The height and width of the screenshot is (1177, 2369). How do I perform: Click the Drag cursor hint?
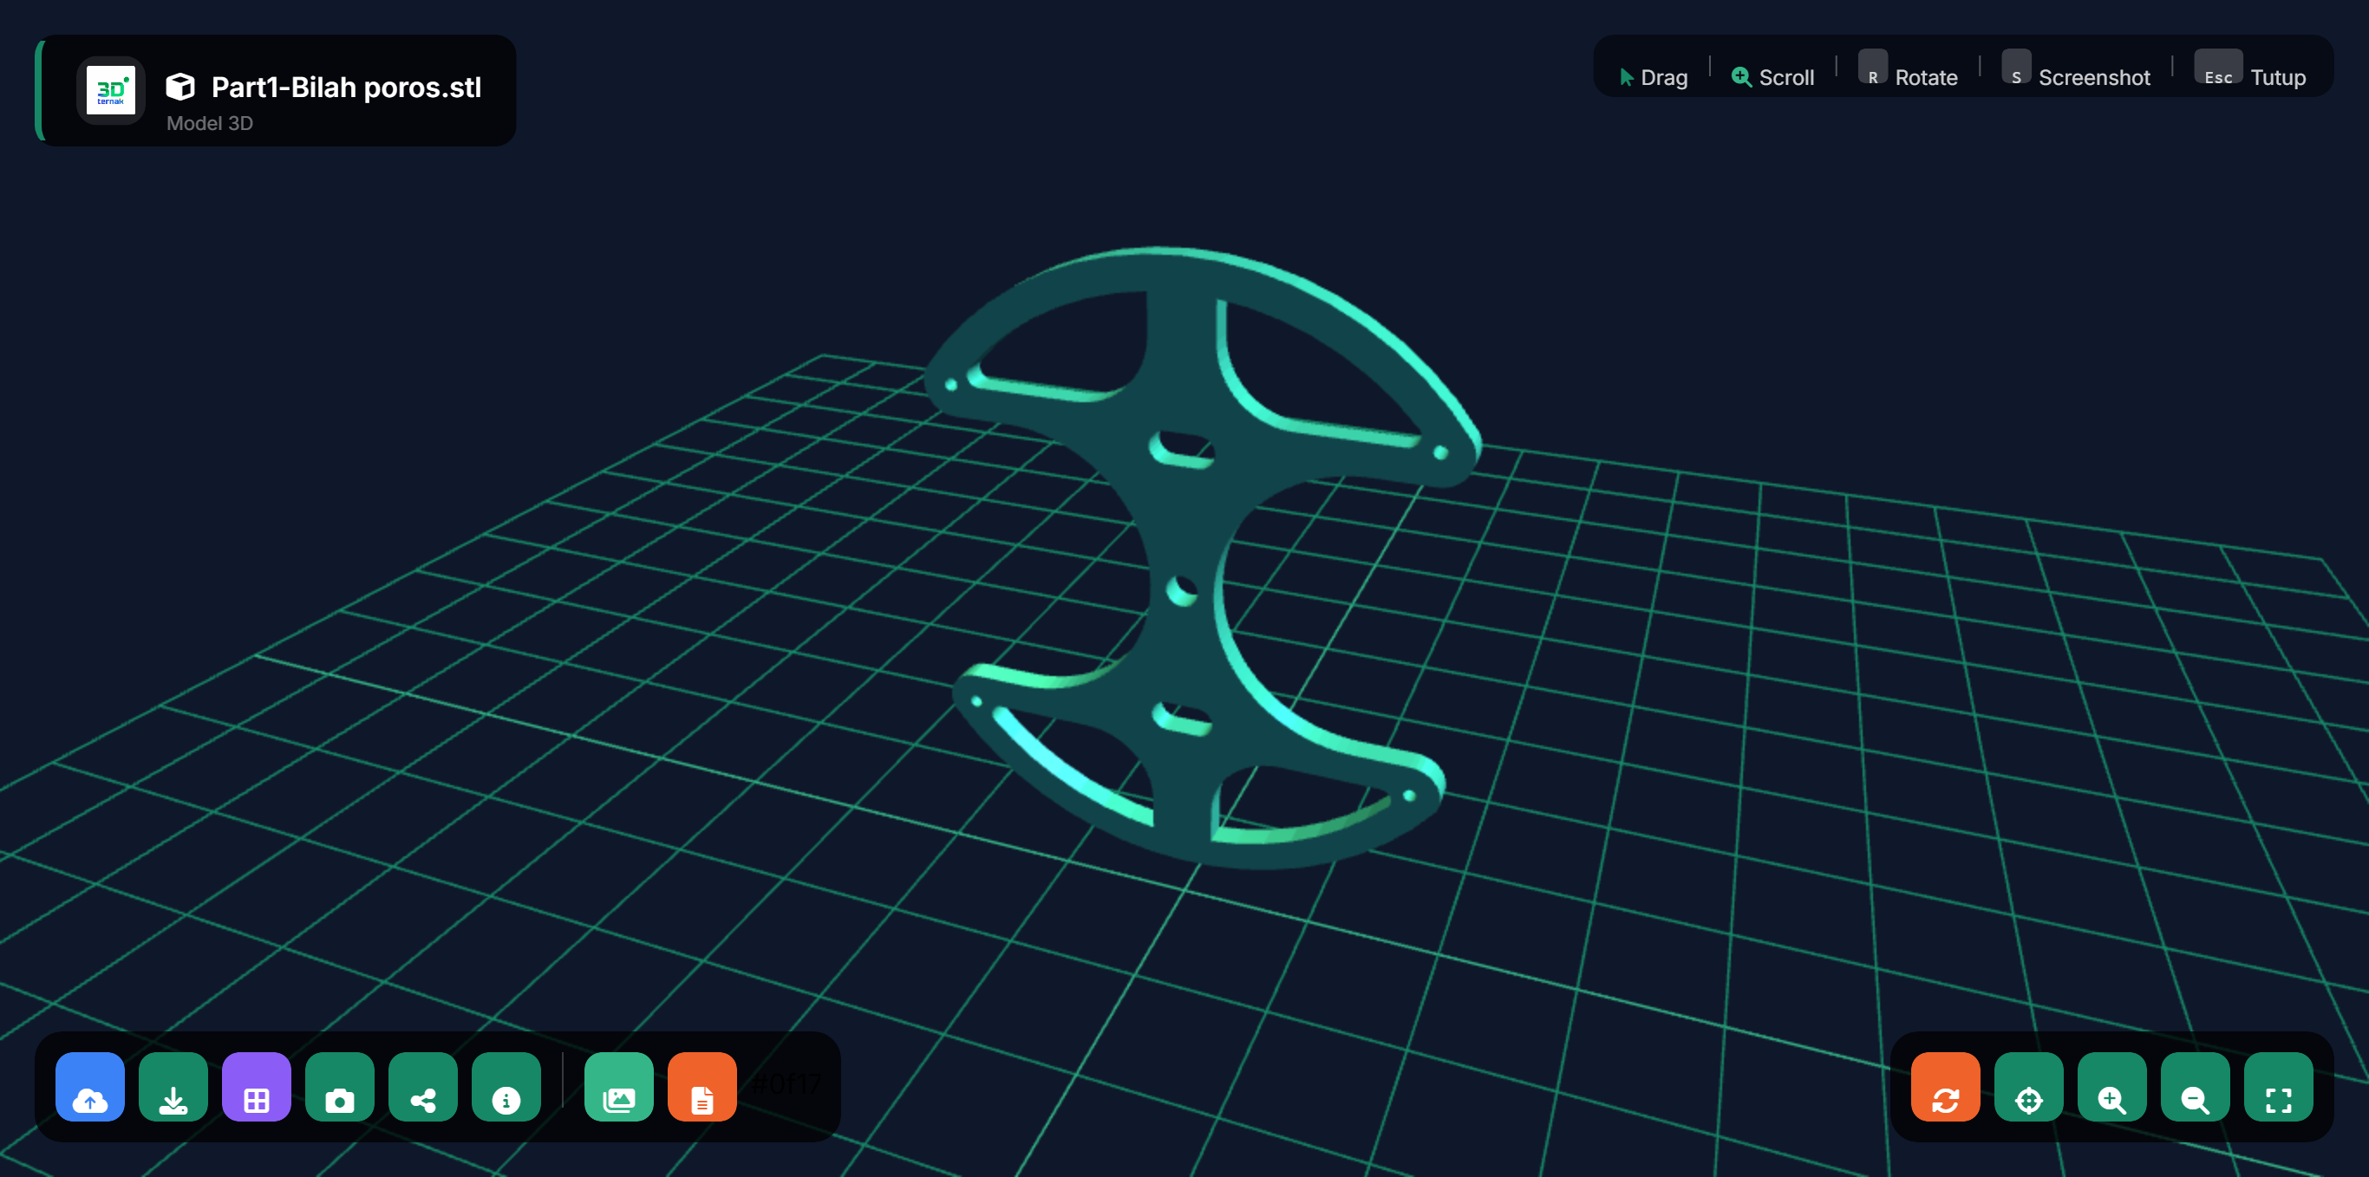click(1654, 77)
